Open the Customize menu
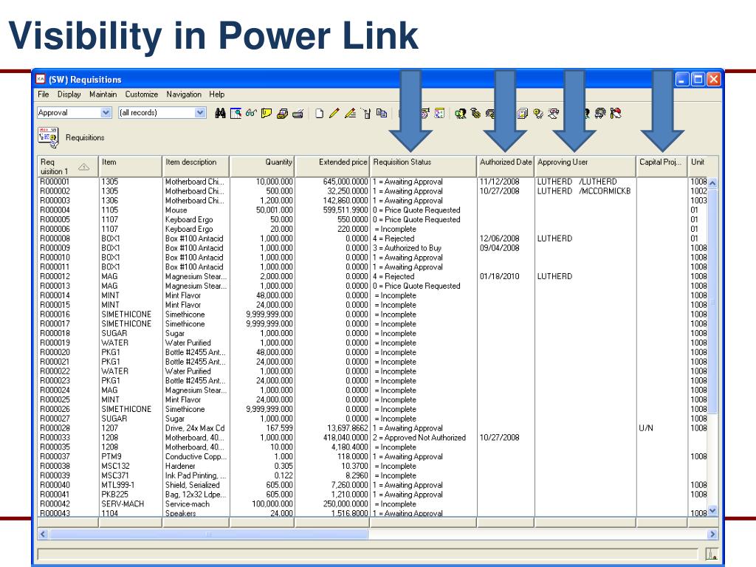 click(x=141, y=94)
